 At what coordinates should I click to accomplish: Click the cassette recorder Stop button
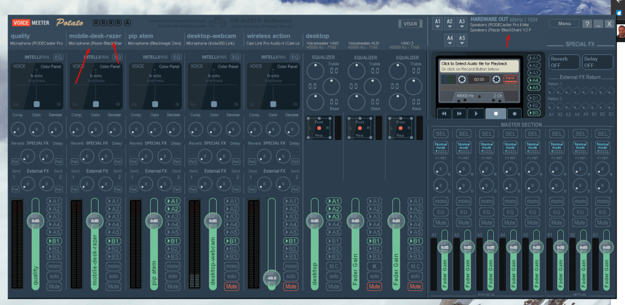496,113
